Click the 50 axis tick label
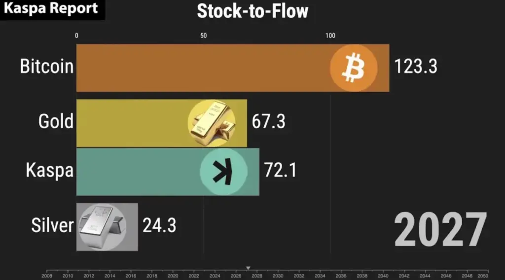This screenshot has height=280, width=505. tap(203, 35)
